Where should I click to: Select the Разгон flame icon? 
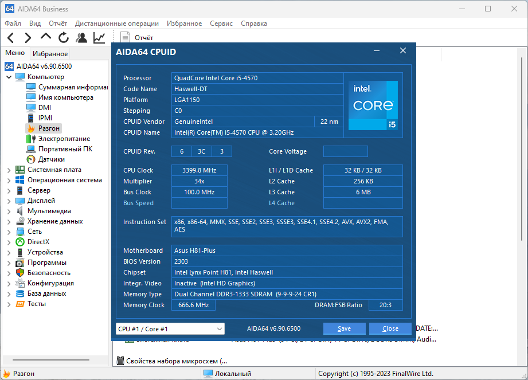(31, 128)
